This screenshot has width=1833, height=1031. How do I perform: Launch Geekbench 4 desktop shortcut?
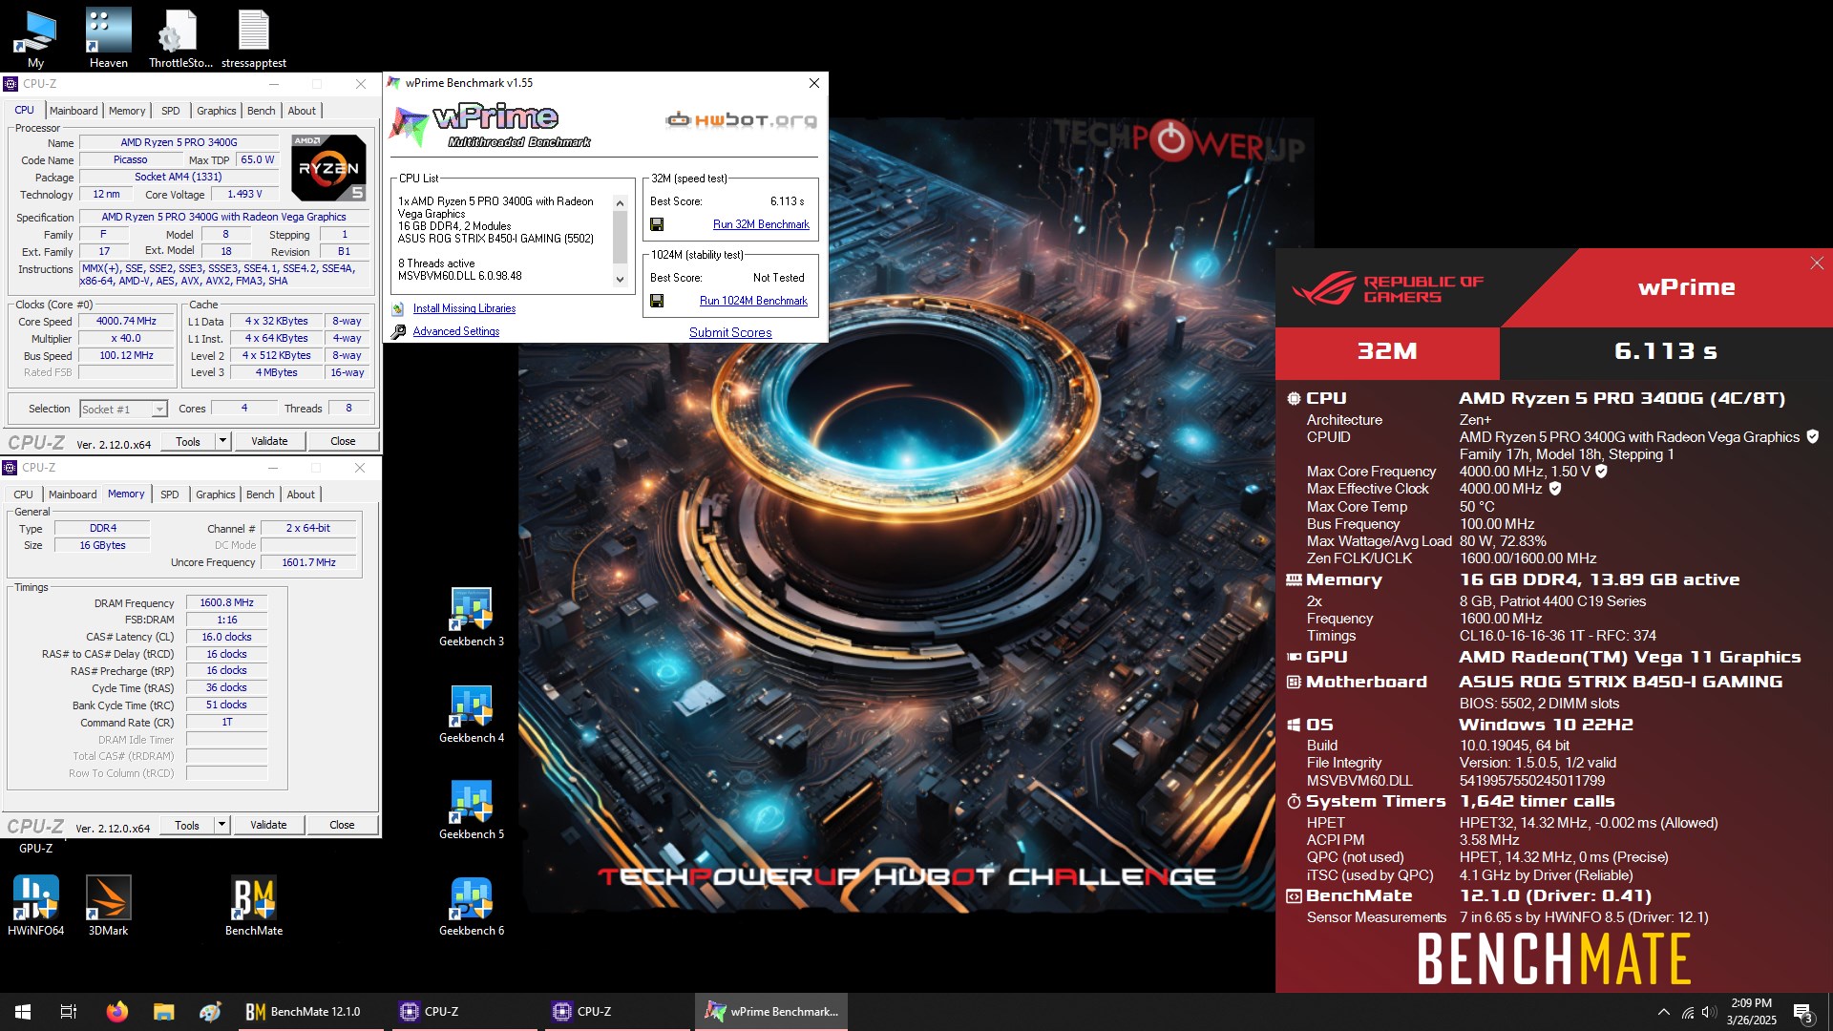tap(472, 714)
